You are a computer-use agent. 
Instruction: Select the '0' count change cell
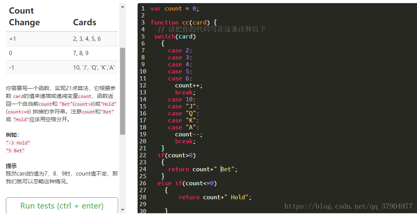(x=10, y=53)
